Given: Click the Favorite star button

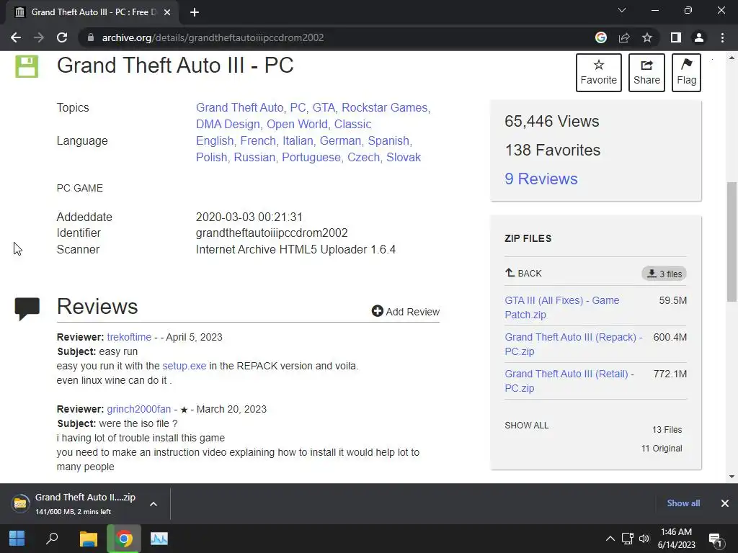Looking at the screenshot, I should (599, 73).
